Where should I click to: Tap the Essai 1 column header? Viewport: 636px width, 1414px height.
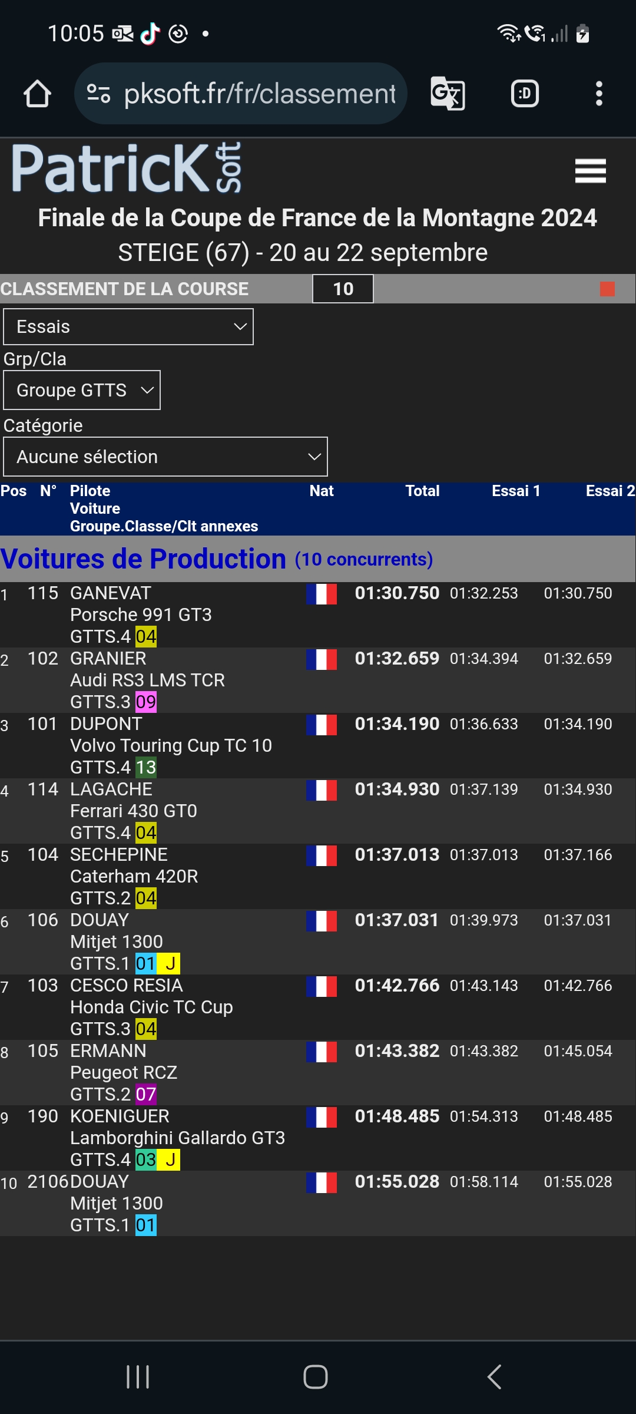516,491
